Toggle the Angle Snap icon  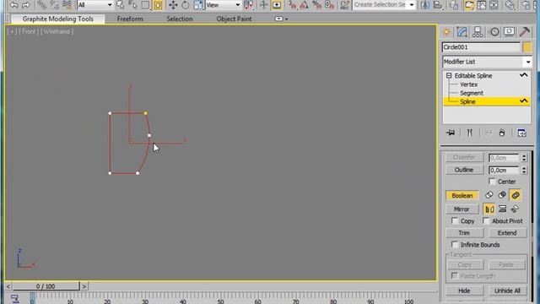[x=305, y=5]
